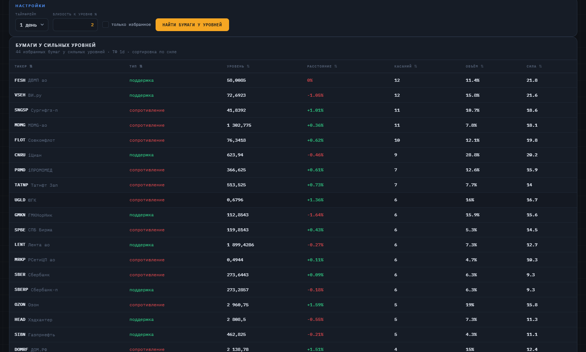Open the TATNP Татнфт 3ап ticker

(36, 185)
